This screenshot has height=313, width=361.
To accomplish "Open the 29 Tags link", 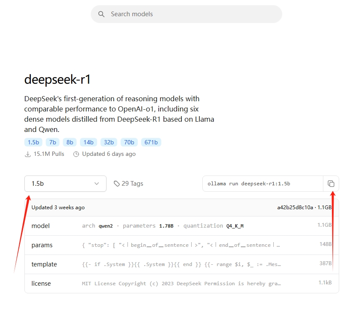I will point(128,184).
